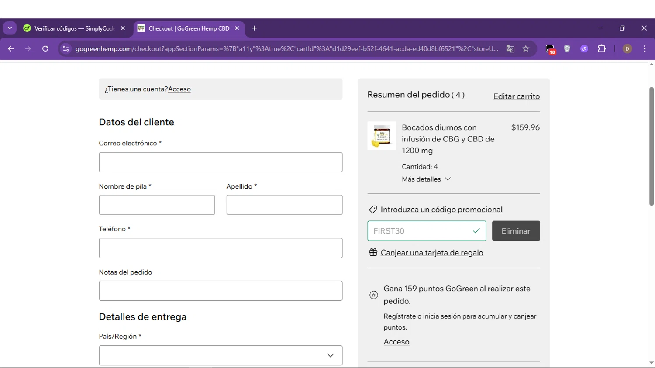Focus the Apellido field
Viewport: 655px width, 368px height.
(x=284, y=205)
